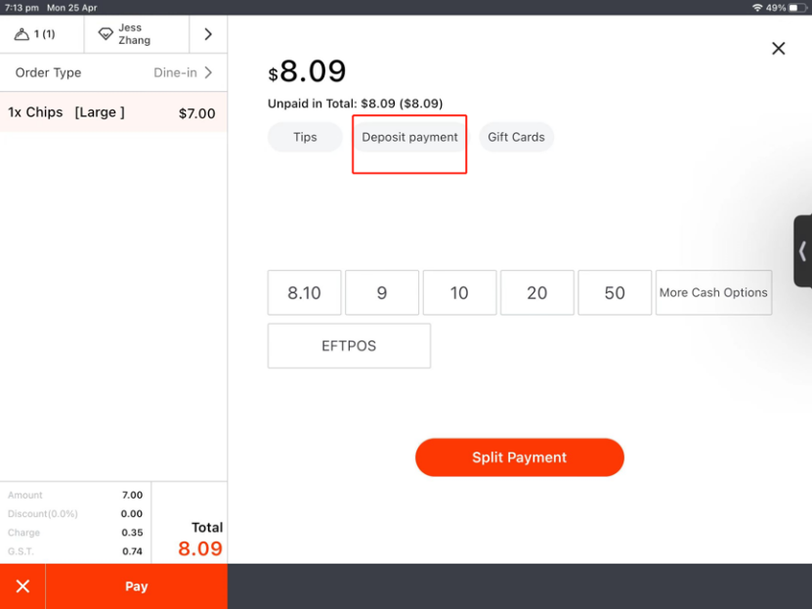Open the side drawer handle arrow
812x609 pixels.
coord(802,251)
